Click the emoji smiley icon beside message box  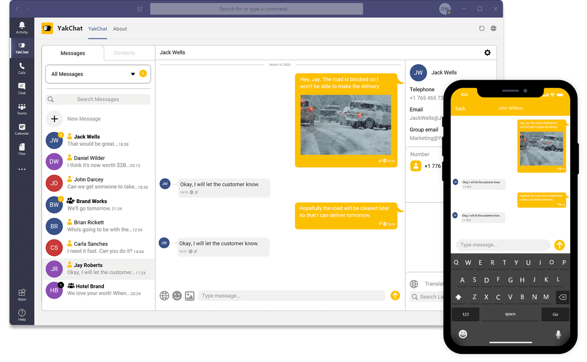point(177,295)
